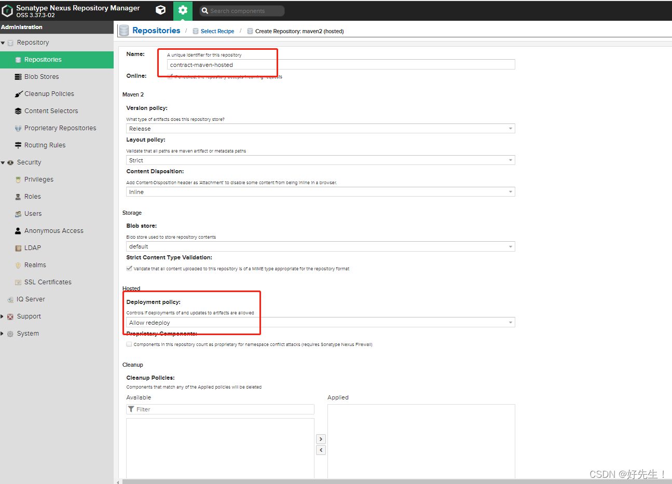672x484 pixels.
Task: Click the filter funnel icon in Available list
Action: 131,409
